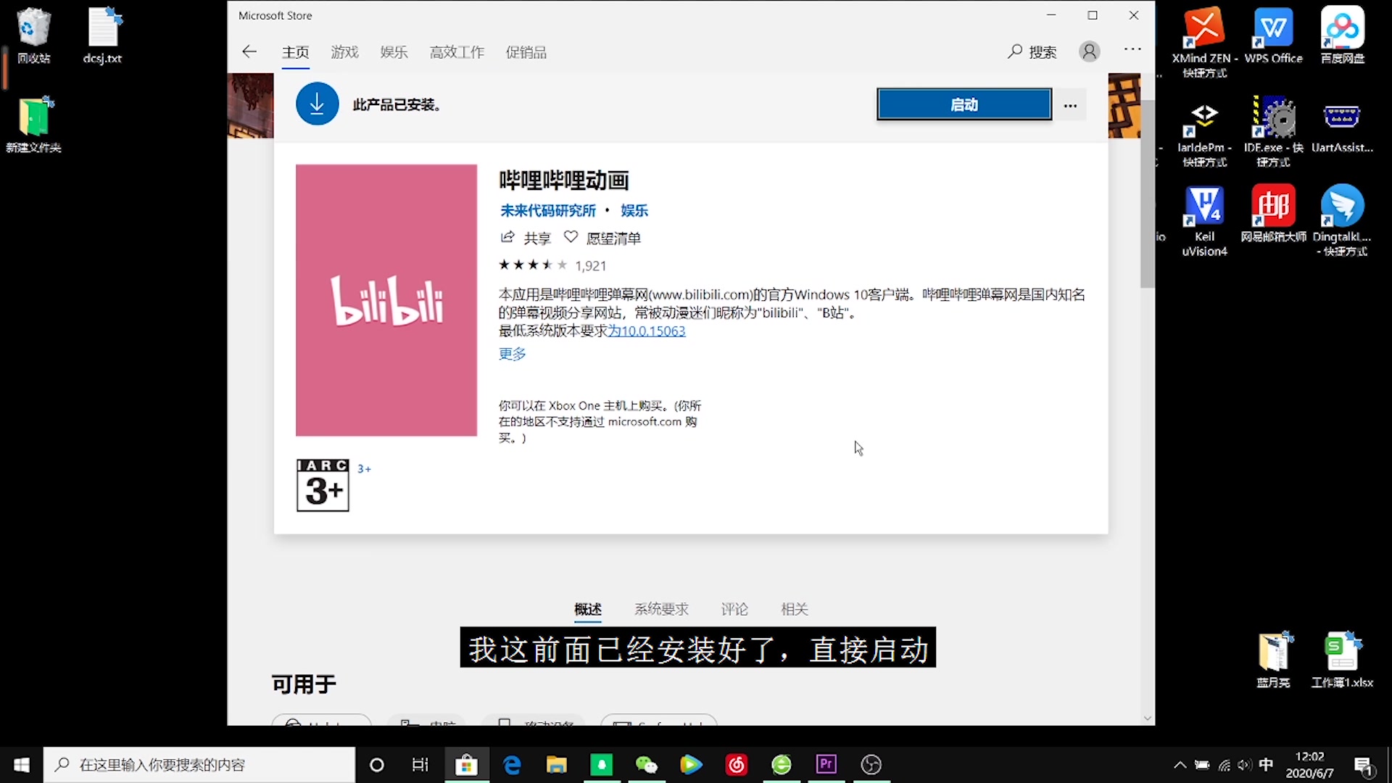The height and width of the screenshot is (783, 1392).
Task: Open OBS Studio from taskbar
Action: 871,765
